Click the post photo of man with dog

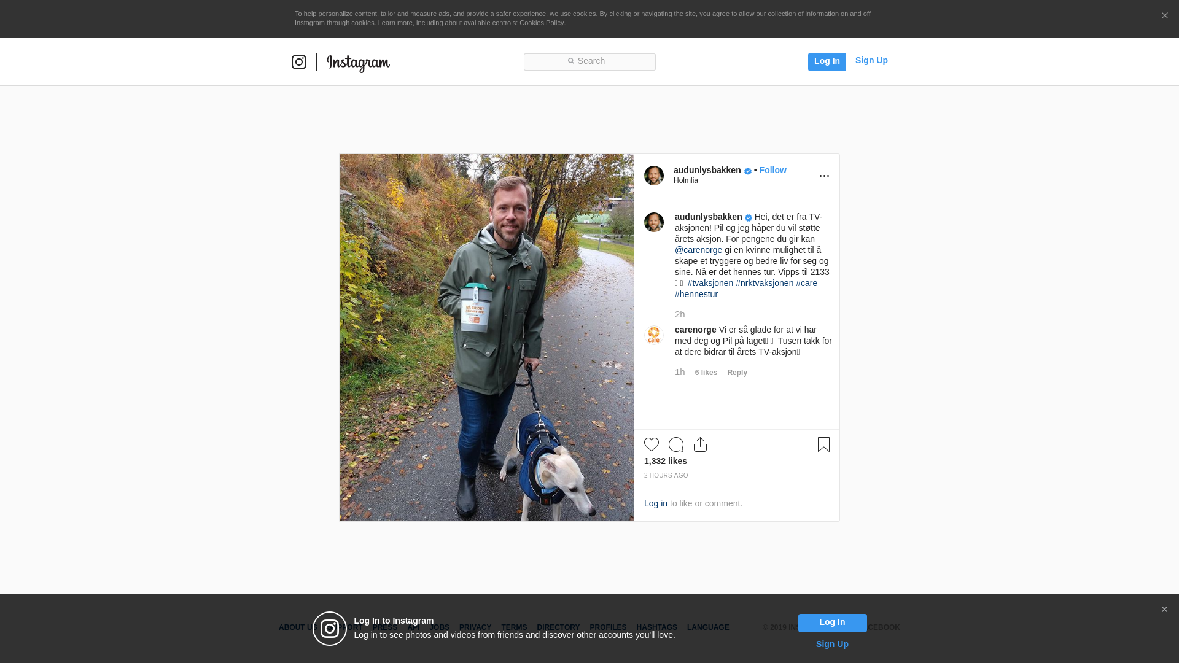(x=486, y=338)
